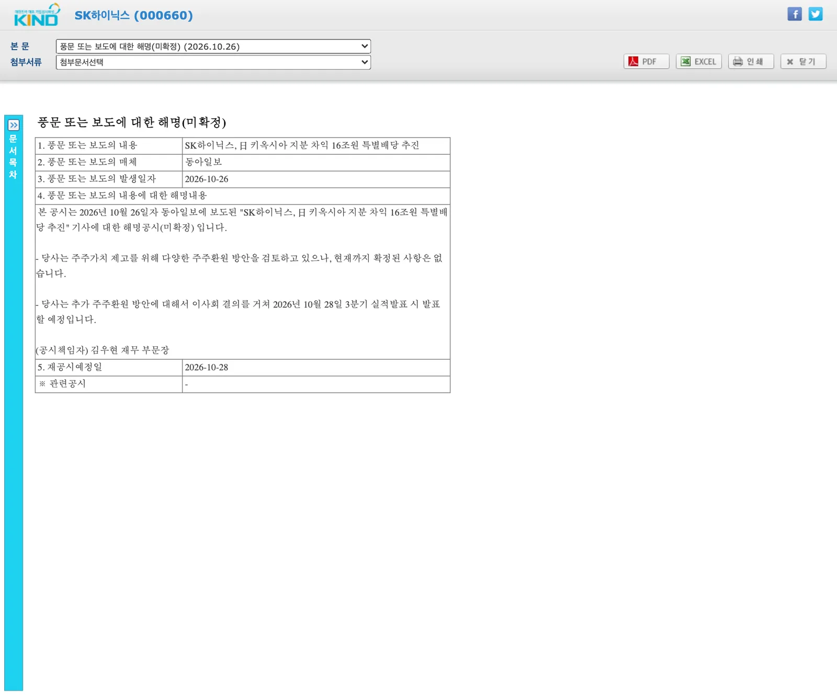
Task: Open the 본문 document dropdown
Action: (x=213, y=47)
